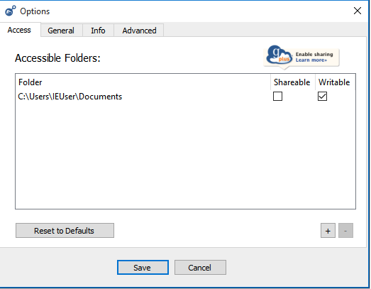Add a new accessible folder with plus

328,231
